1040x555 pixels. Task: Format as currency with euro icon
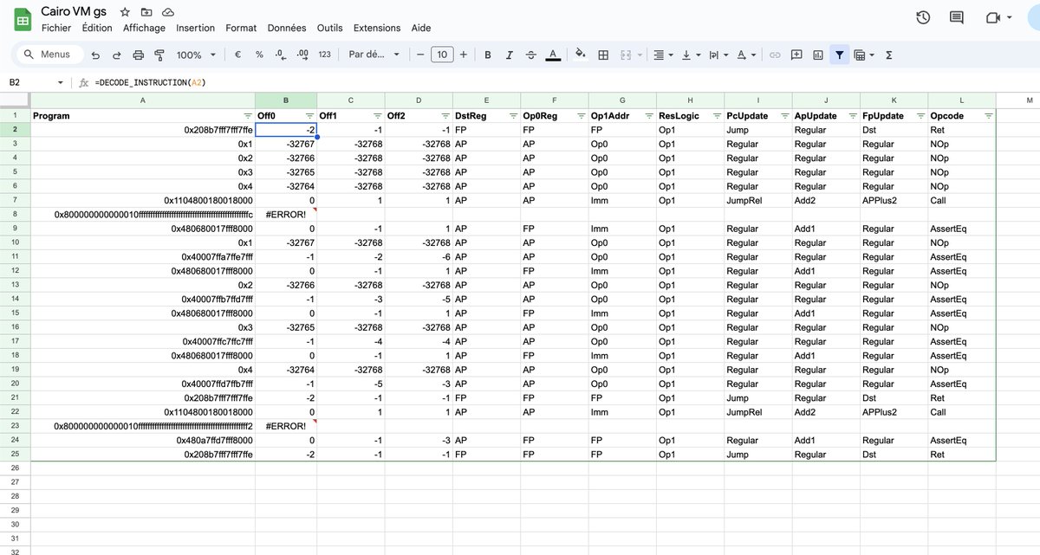tap(238, 55)
